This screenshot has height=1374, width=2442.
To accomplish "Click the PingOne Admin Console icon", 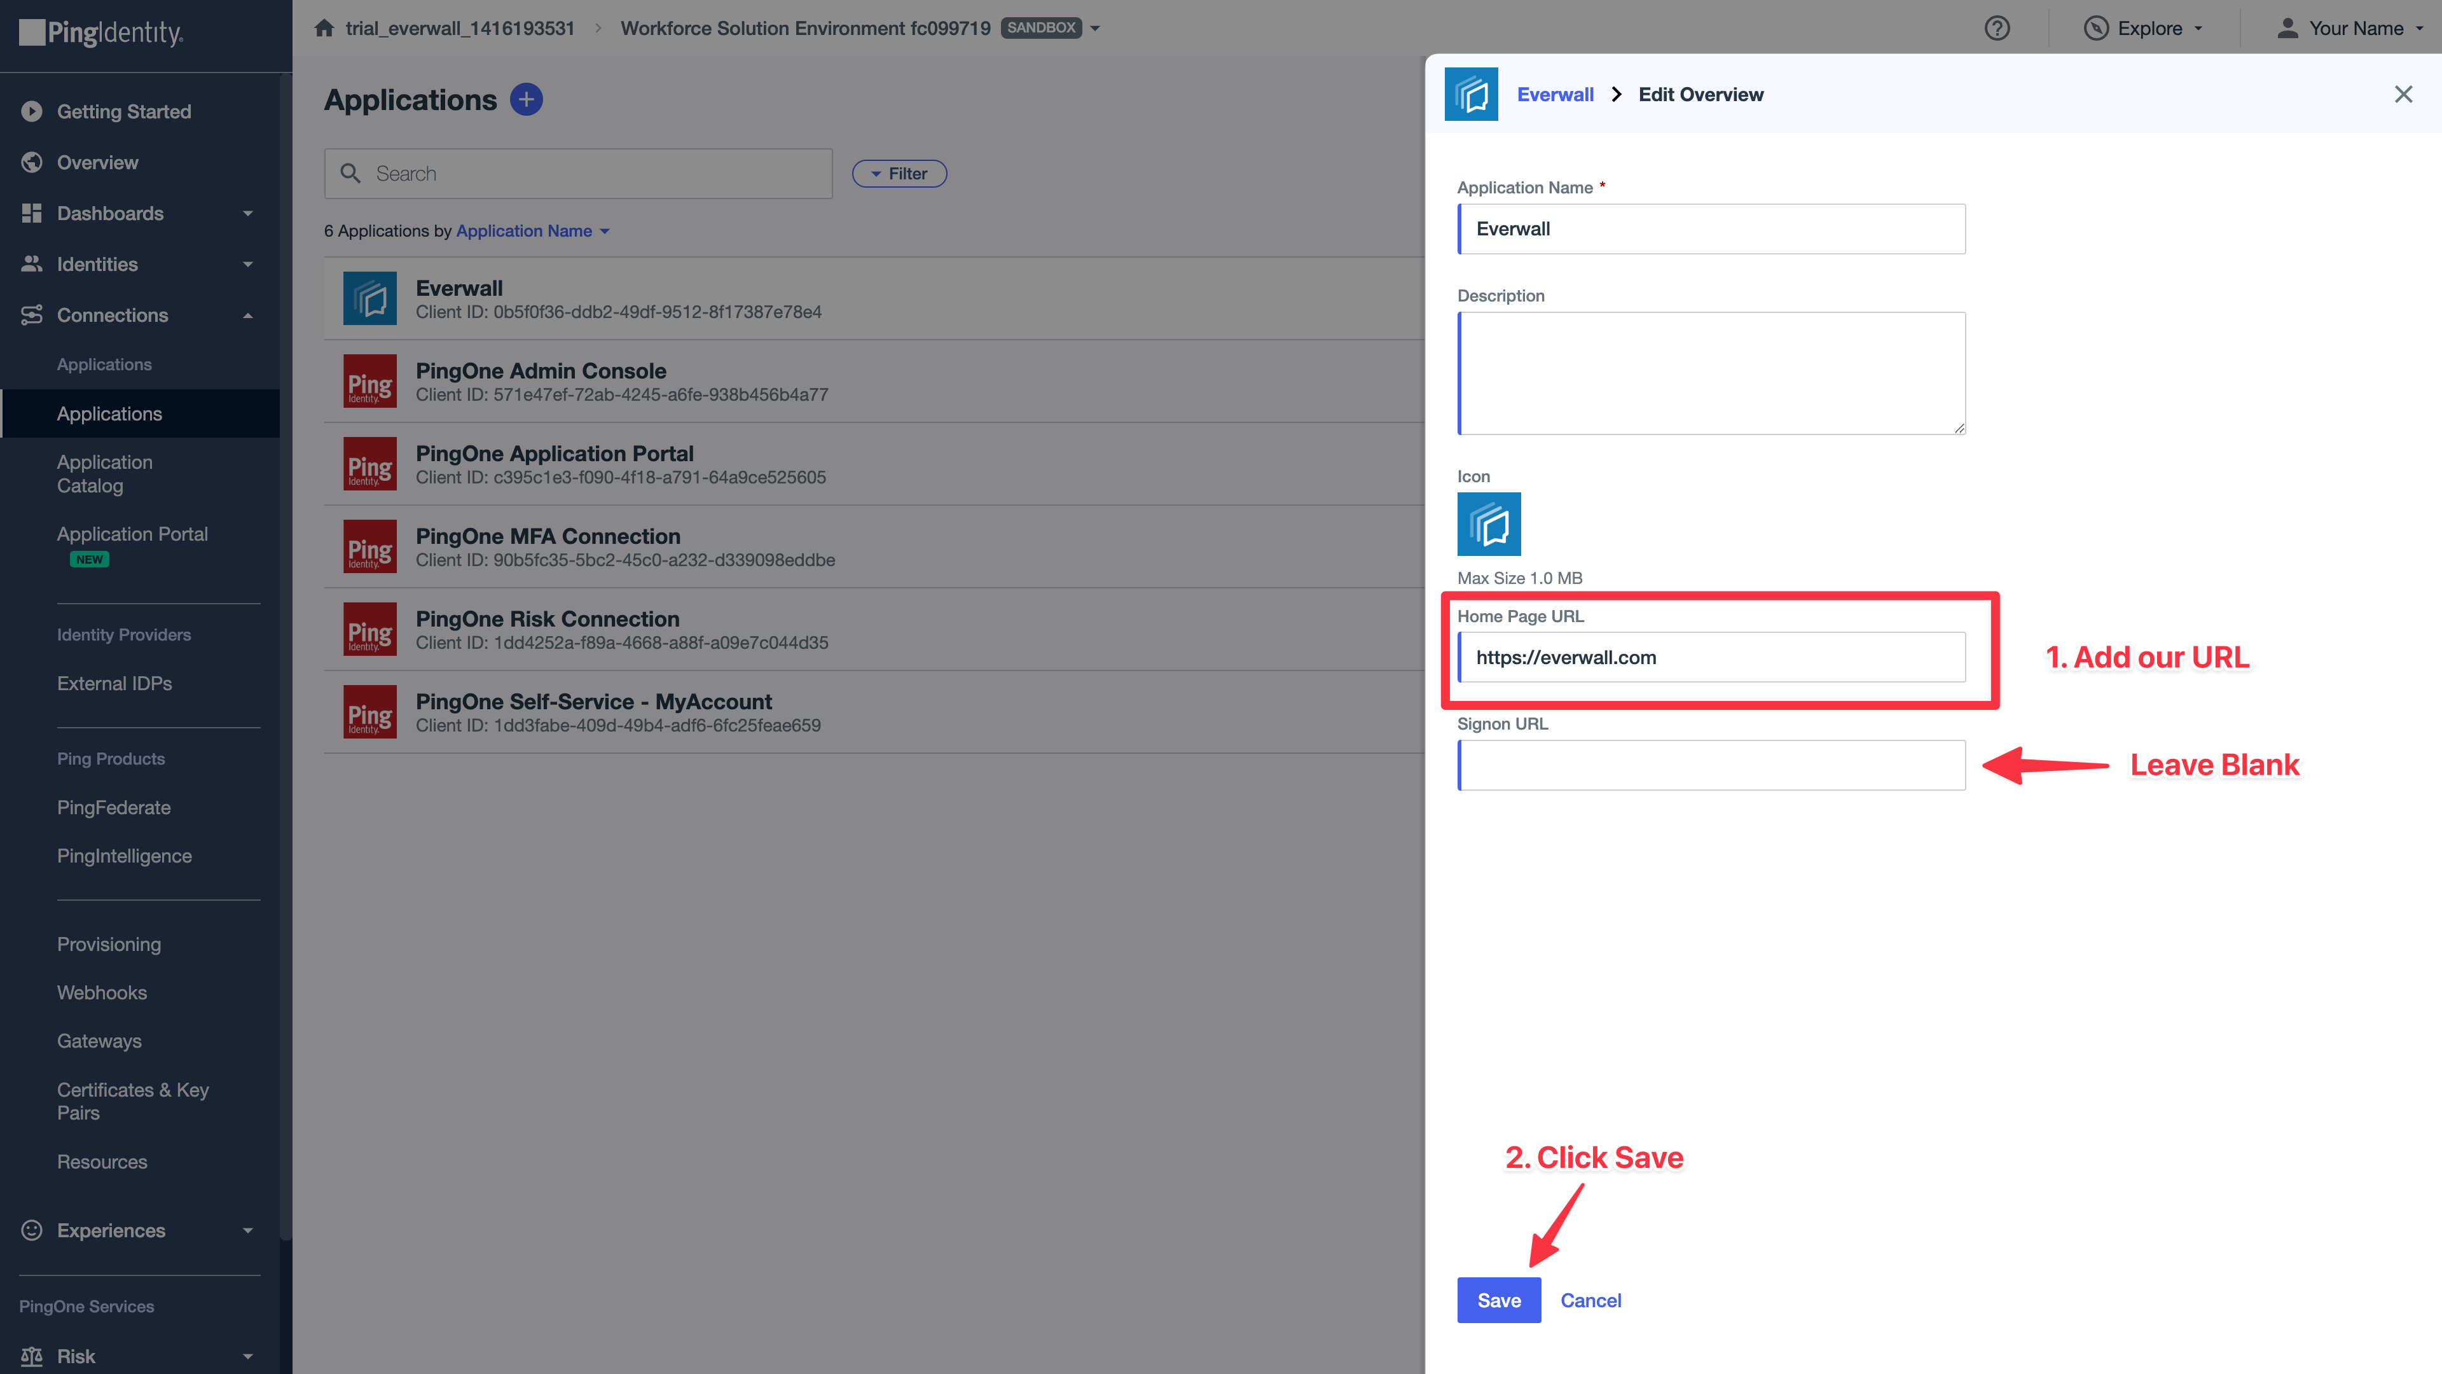I will (x=369, y=381).
